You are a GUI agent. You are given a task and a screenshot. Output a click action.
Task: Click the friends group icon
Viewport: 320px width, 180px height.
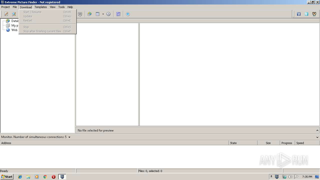(x=314, y=14)
